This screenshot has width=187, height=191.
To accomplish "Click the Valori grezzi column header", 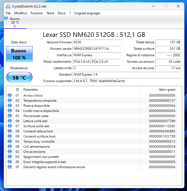I will 158,90.
